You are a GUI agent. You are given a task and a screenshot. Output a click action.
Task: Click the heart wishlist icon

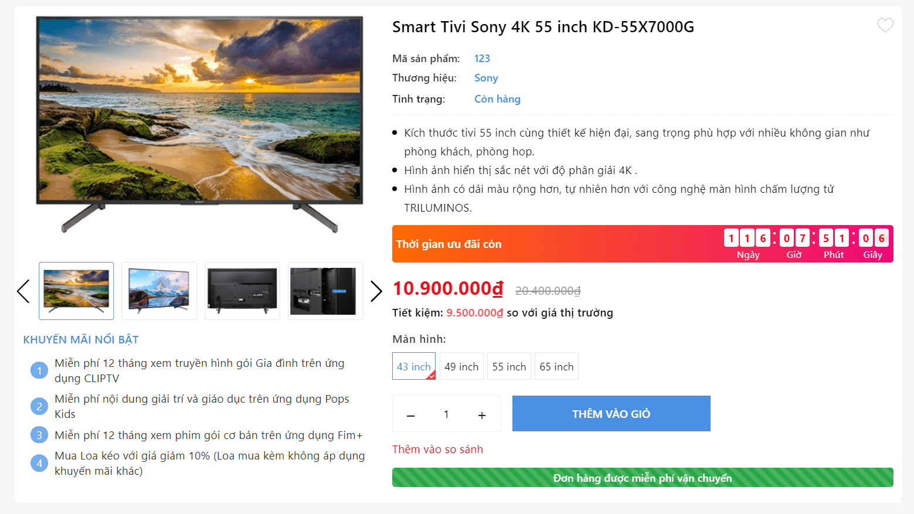tap(885, 25)
